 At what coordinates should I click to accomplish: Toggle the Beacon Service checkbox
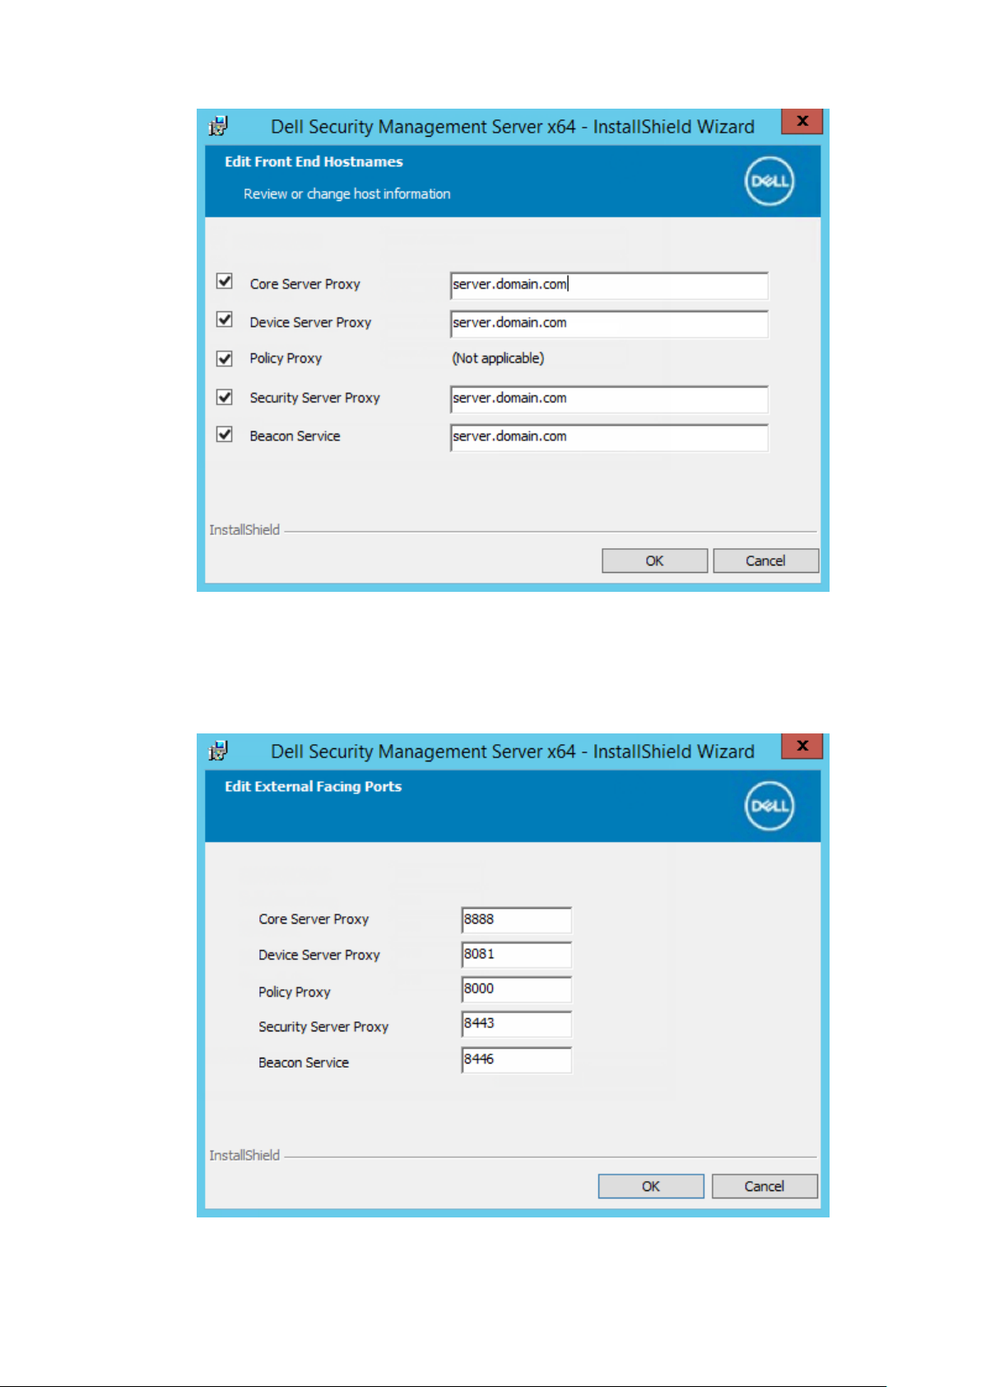pos(225,434)
